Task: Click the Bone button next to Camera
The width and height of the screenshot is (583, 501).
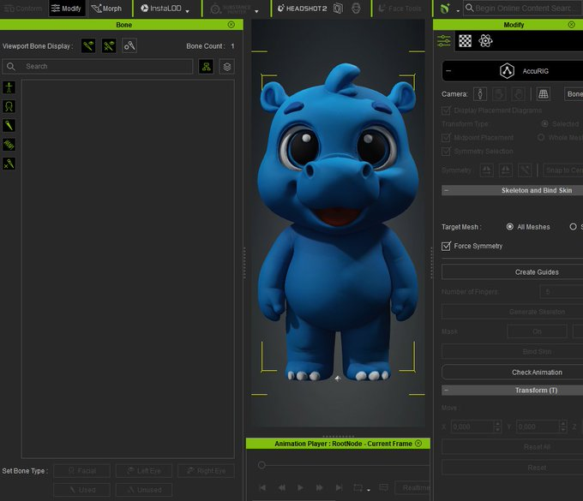Action: (574, 94)
